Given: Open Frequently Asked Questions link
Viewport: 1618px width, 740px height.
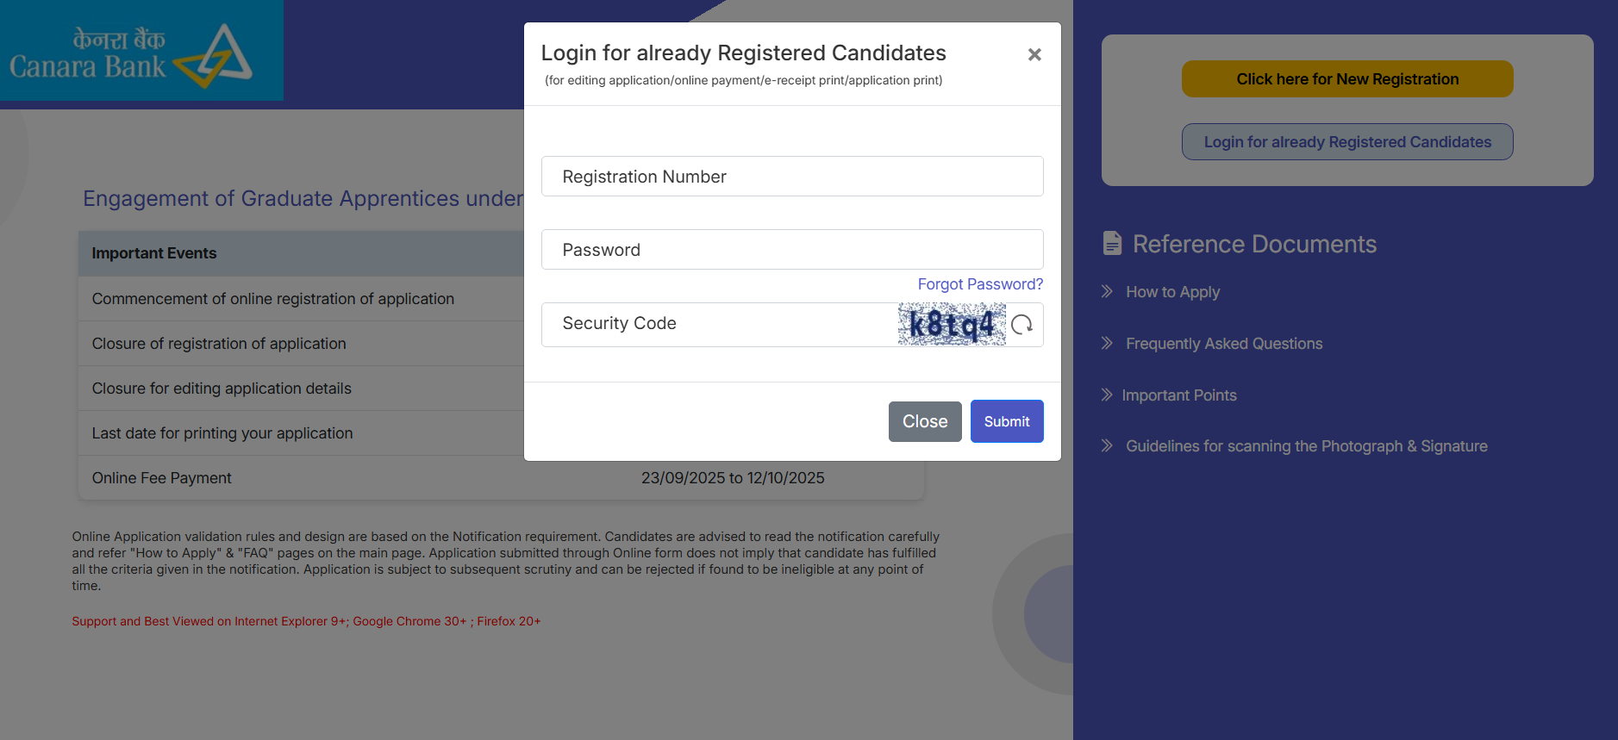Looking at the screenshot, I should (x=1224, y=344).
